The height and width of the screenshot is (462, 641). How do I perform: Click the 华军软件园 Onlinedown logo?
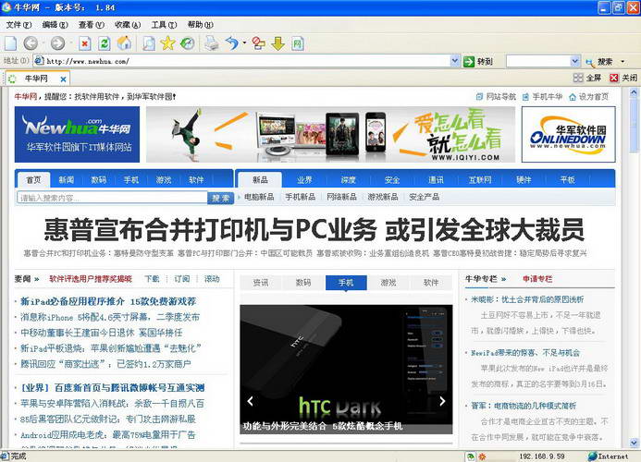tap(568, 134)
